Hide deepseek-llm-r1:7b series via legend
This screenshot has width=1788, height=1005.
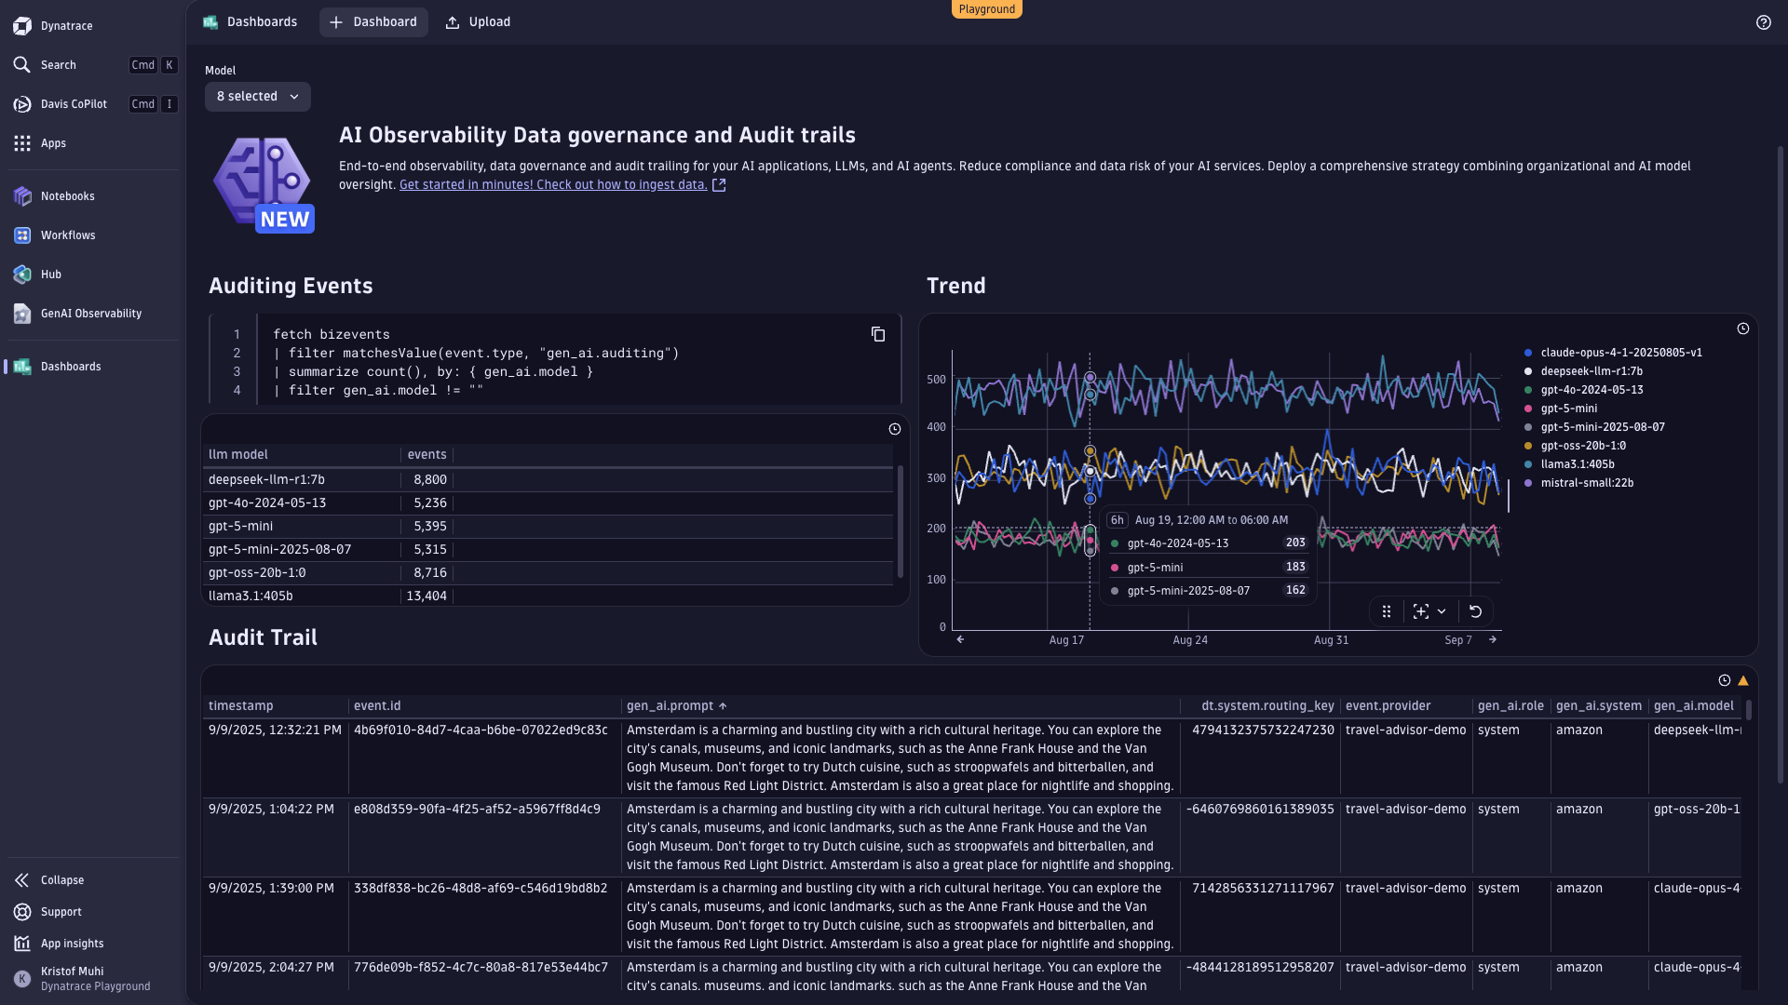coord(1591,370)
